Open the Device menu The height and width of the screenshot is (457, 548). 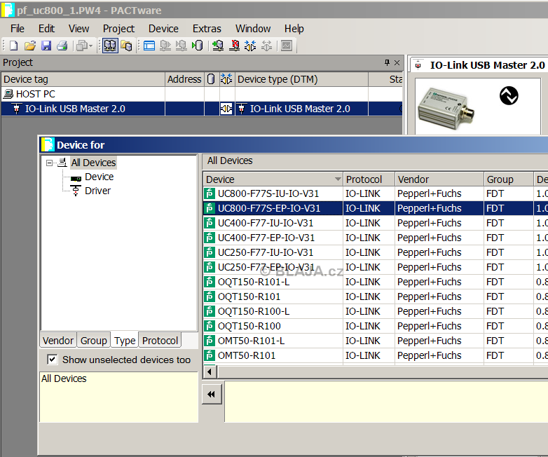pos(163,28)
